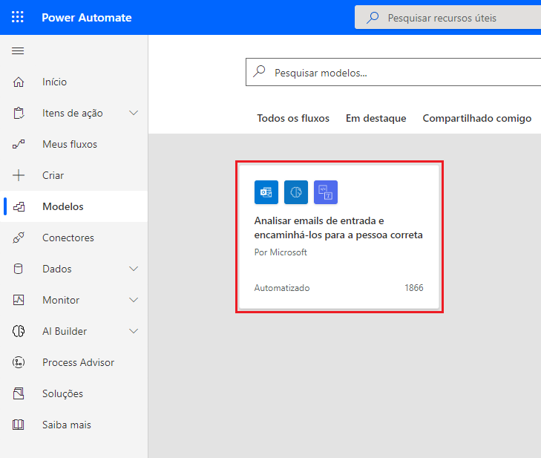Open Conectores page

tap(73, 238)
